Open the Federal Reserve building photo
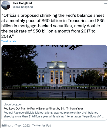 [54, 73]
